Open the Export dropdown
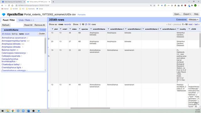This screenshot has width=201, height=113. (187, 14)
